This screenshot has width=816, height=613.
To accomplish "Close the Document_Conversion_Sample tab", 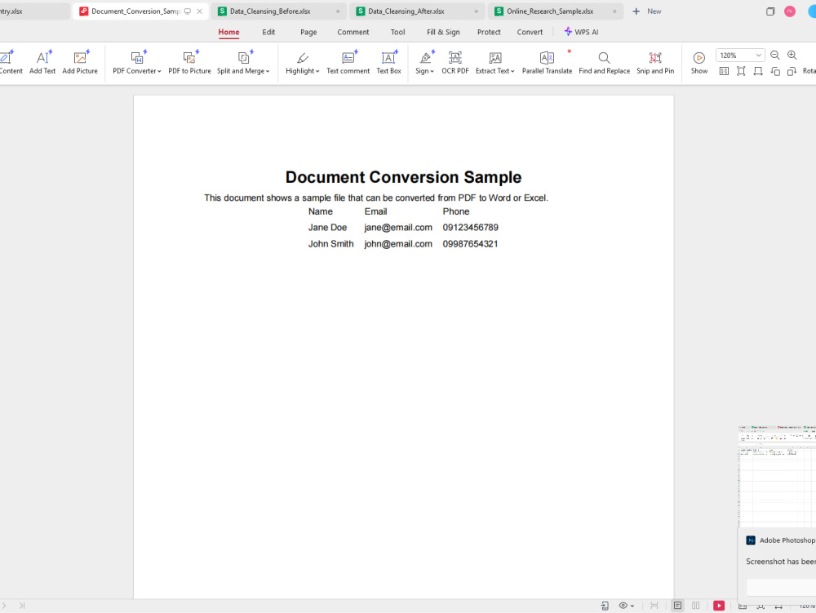I will (x=199, y=11).
